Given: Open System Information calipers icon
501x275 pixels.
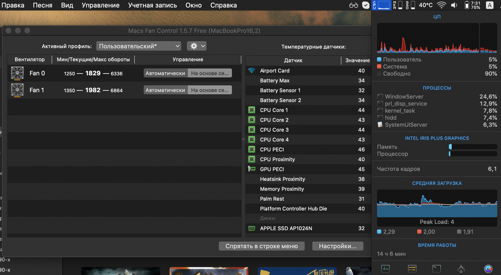Looking at the screenshot, I should point(461,269).
